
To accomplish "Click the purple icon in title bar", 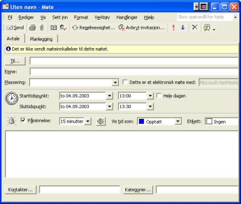I will coord(204,7).
